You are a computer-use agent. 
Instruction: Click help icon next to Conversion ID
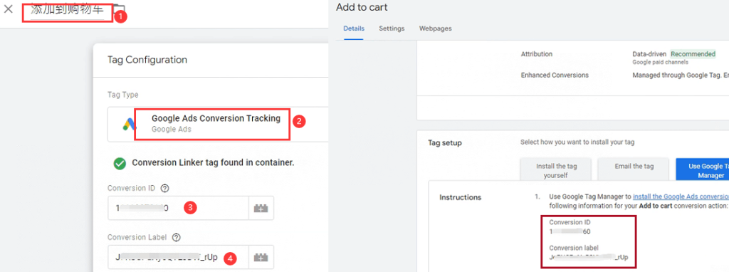coord(164,188)
